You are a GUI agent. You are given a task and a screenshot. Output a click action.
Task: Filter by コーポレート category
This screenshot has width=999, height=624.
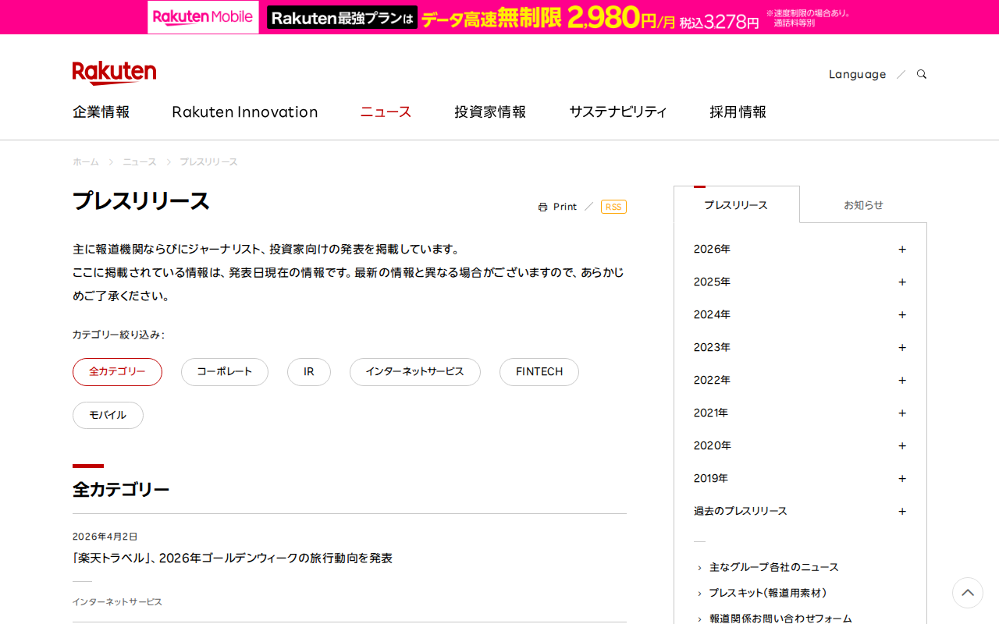point(225,372)
